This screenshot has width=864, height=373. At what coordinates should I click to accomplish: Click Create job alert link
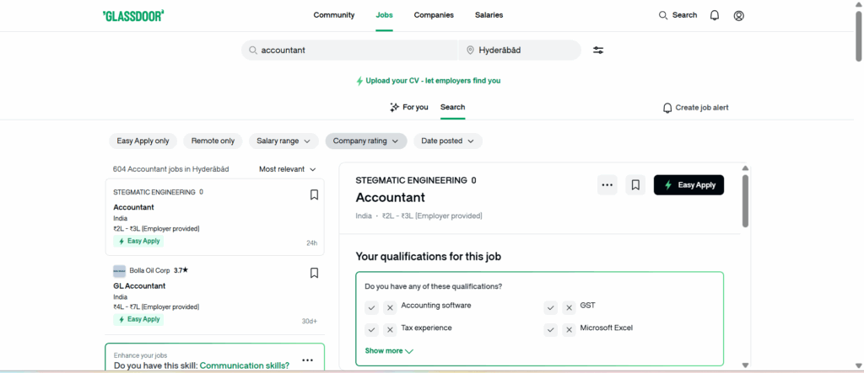(702, 108)
